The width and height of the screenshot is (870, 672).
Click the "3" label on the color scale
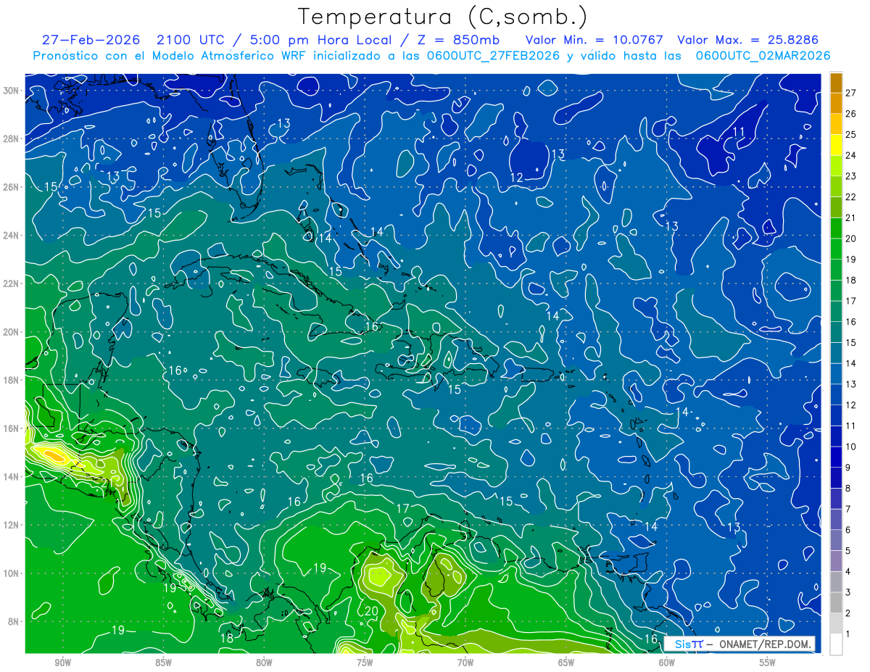848,592
